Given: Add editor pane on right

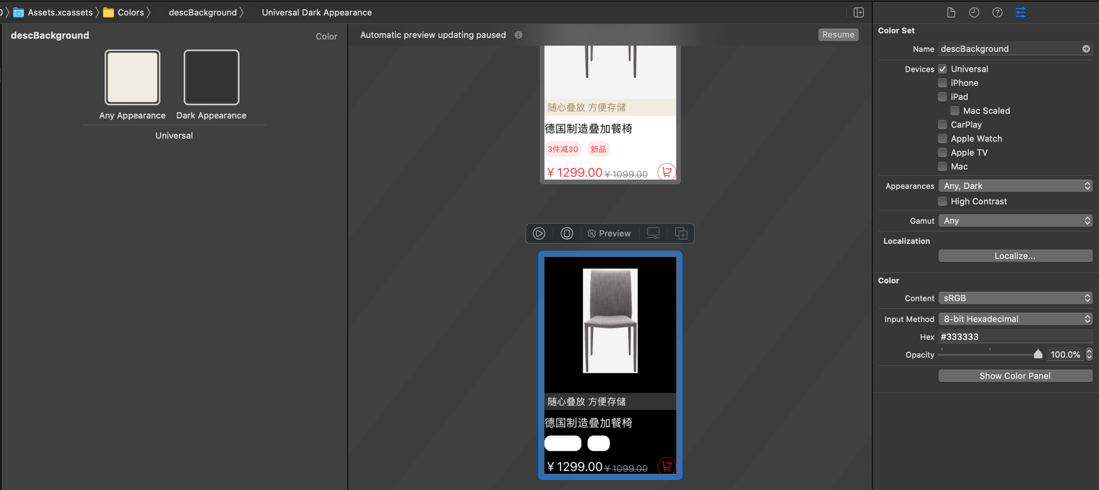Looking at the screenshot, I should [x=858, y=12].
